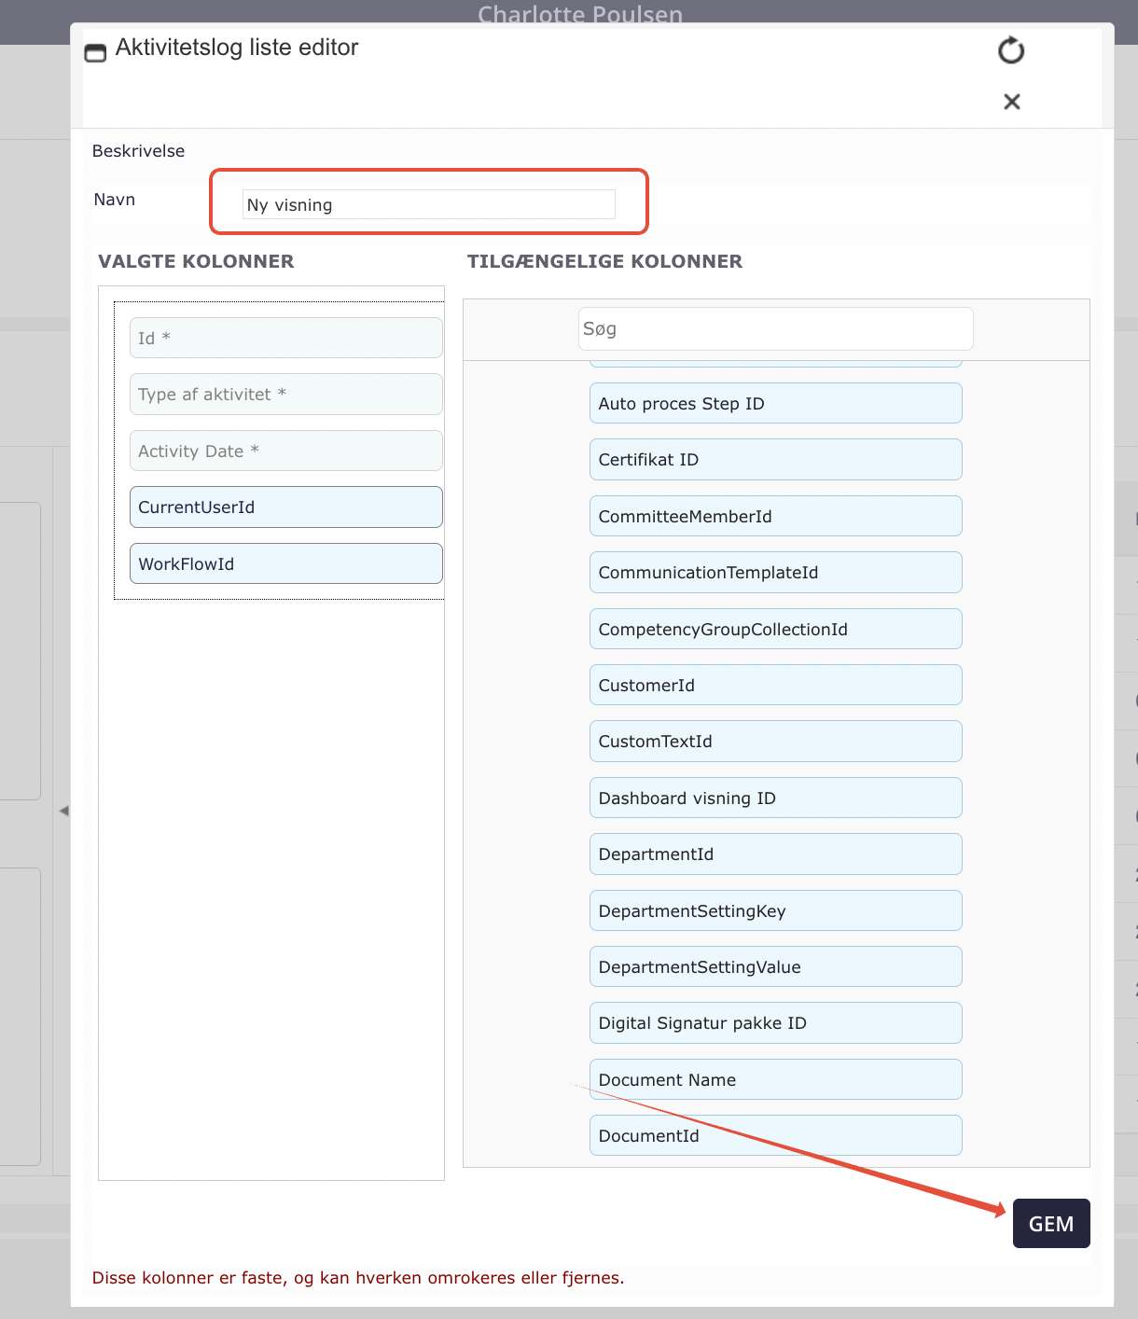The height and width of the screenshot is (1319, 1138).
Task: Focus the Søg search box
Action: 775,328
